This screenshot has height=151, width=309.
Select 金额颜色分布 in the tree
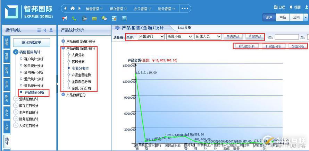(x=81, y=82)
